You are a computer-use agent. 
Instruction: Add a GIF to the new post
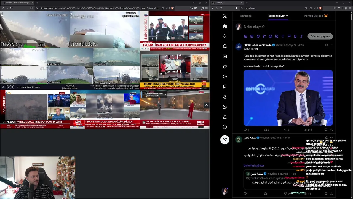point(252,36)
